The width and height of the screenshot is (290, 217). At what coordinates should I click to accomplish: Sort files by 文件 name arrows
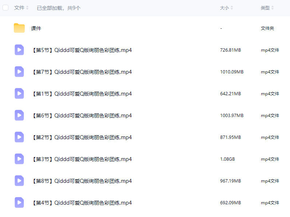point(27,8)
